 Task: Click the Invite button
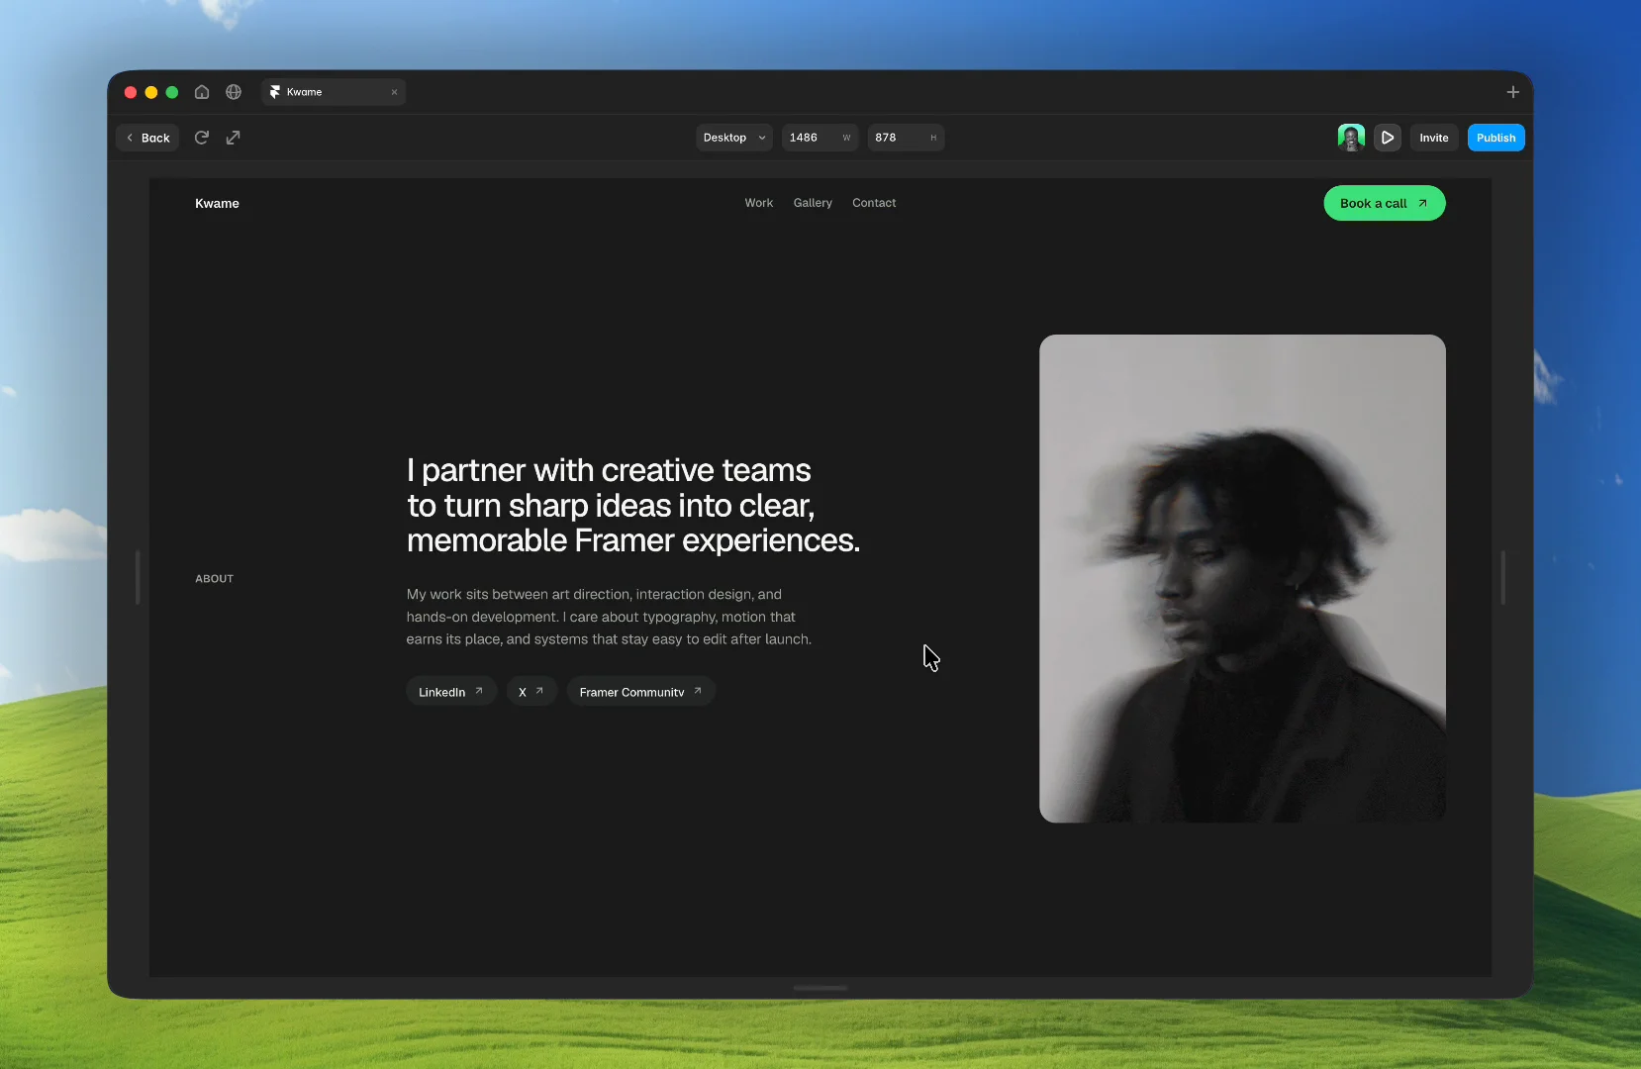click(x=1434, y=138)
